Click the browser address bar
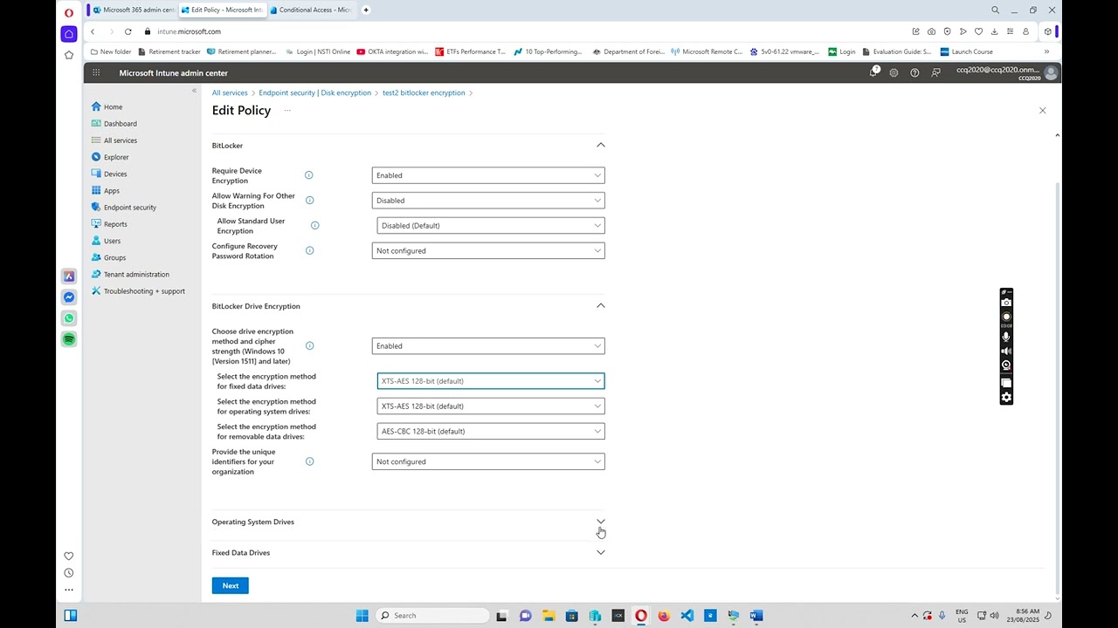The height and width of the screenshot is (628, 1118). click(x=524, y=31)
